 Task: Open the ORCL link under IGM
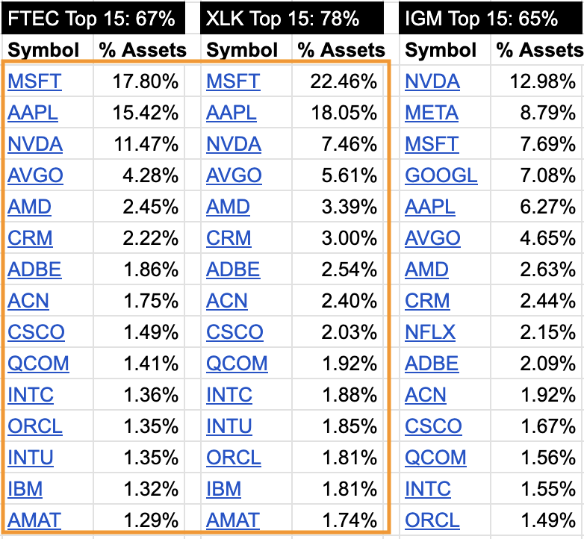tap(432, 520)
